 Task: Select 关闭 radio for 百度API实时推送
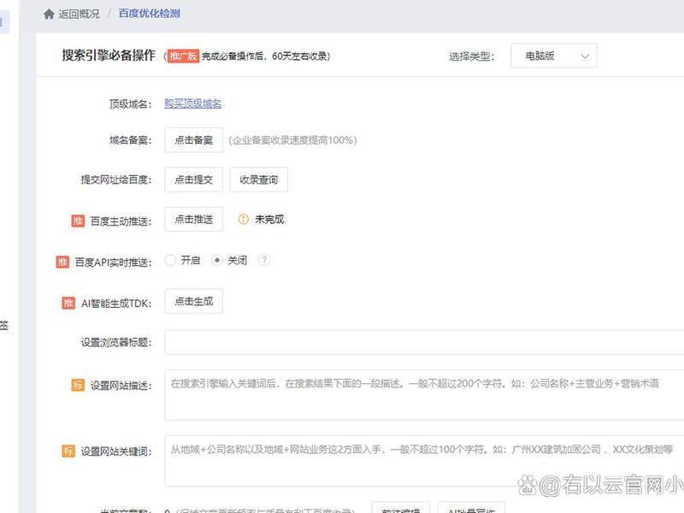click(217, 261)
